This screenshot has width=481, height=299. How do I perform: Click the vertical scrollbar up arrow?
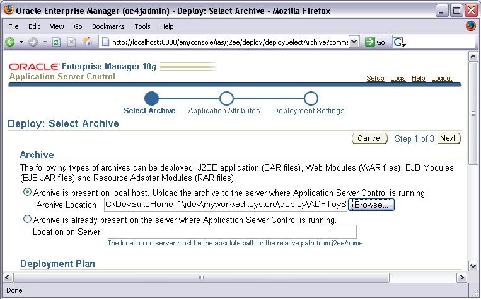coord(473,57)
